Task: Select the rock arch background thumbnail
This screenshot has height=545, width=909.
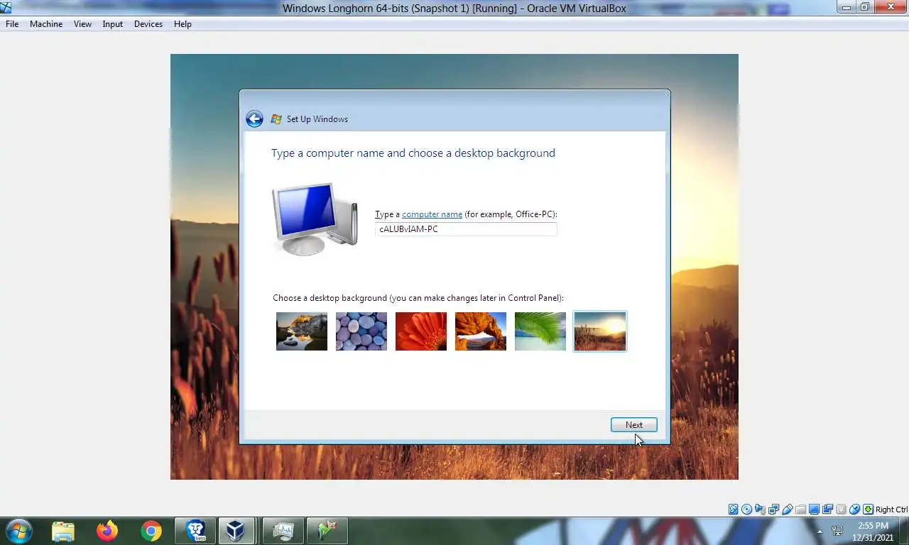Action: (x=481, y=331)
